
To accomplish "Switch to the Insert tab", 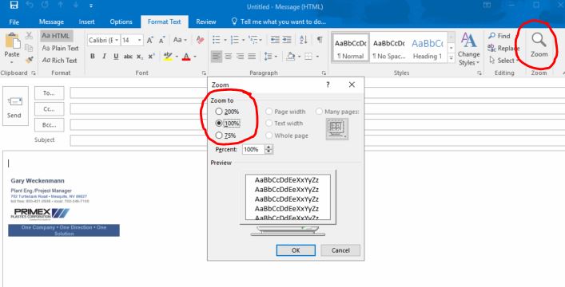I will coord(86,22).
